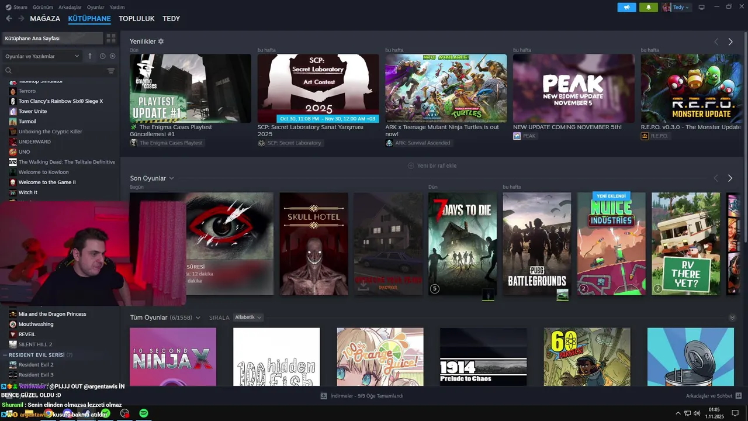This screenshot has height=421, width=748.
Task: Click Yeni bir raf ekle button
Action: point(432,165)
